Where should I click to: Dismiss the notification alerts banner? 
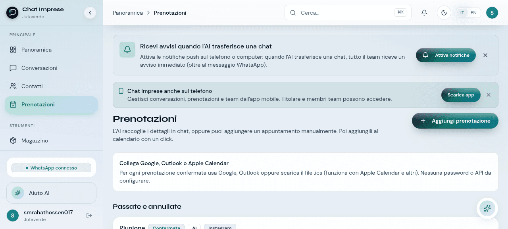(x=485, y=55)
